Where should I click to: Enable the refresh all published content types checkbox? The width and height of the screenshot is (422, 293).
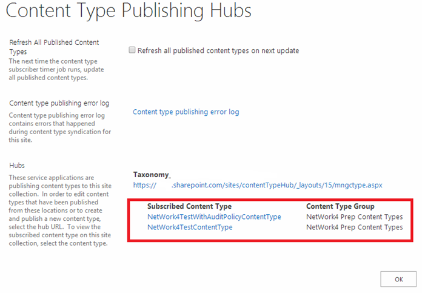coord(132,51)
